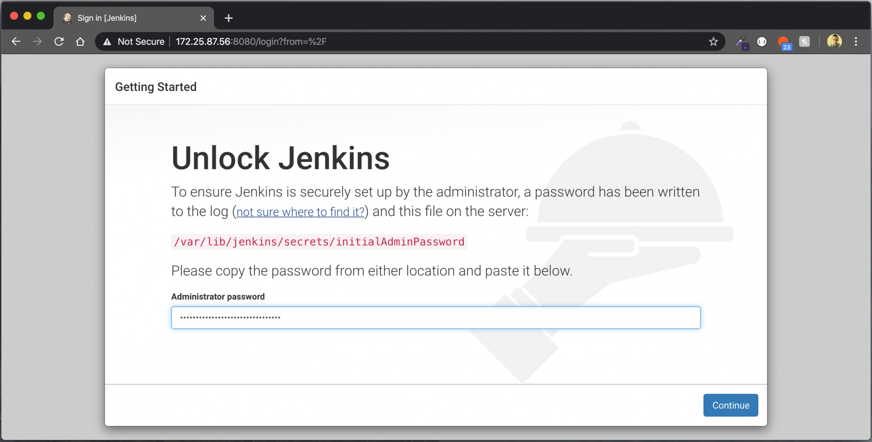Viewport: 872px width, 442px height.
Task: Open the 'not sure where to find it?' link
Action: point(300,212)
